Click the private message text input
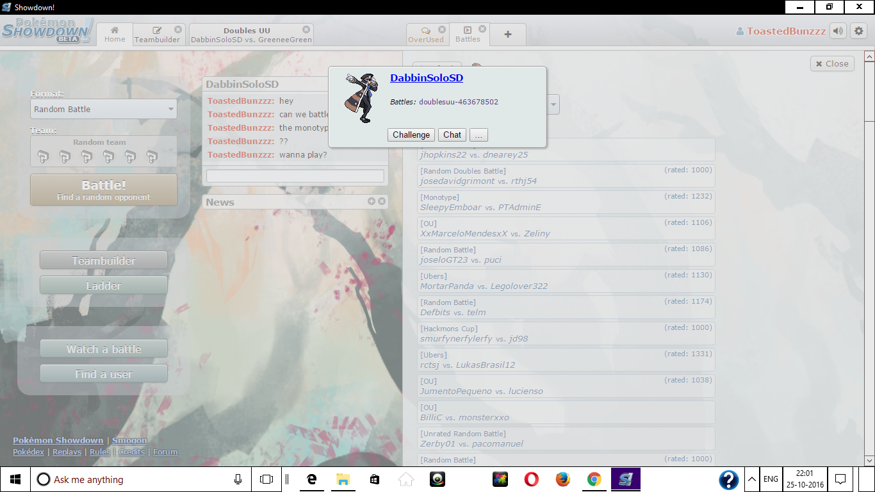 click(295, 176)
